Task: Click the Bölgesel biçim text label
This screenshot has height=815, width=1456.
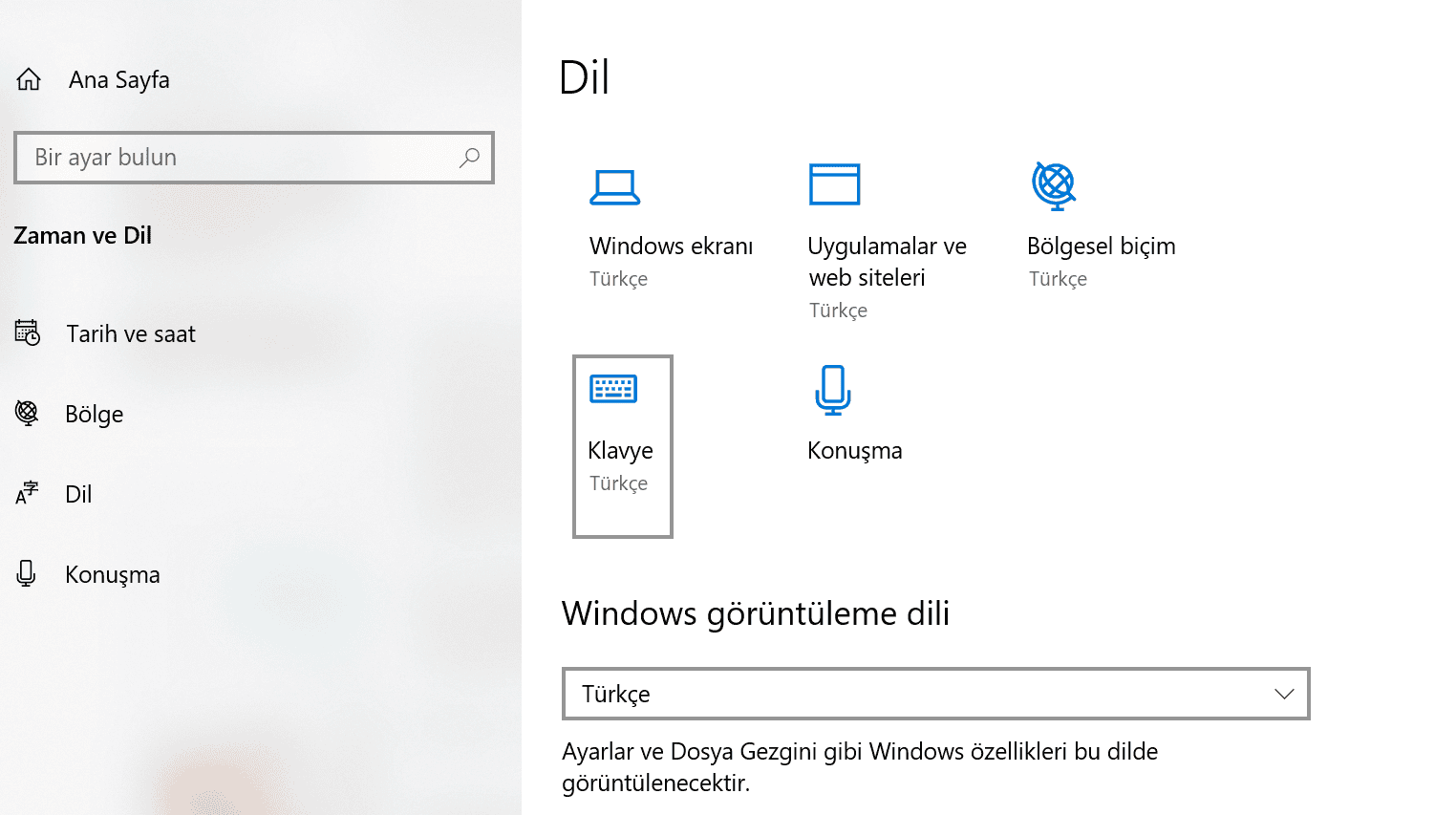Action: (1101, 246)
